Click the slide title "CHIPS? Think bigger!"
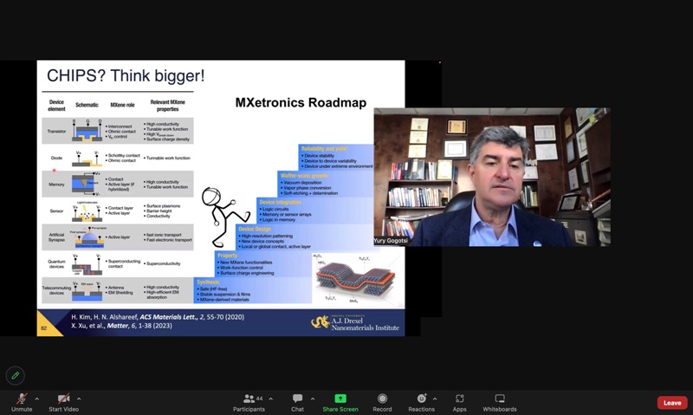The width and height of the screenshot is (693, 415). tap(126, 75)
